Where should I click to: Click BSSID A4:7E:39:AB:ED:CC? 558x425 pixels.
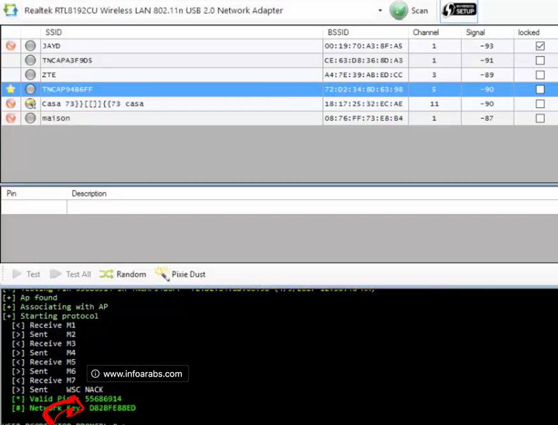pyautogui.click(x=363, y=75)
